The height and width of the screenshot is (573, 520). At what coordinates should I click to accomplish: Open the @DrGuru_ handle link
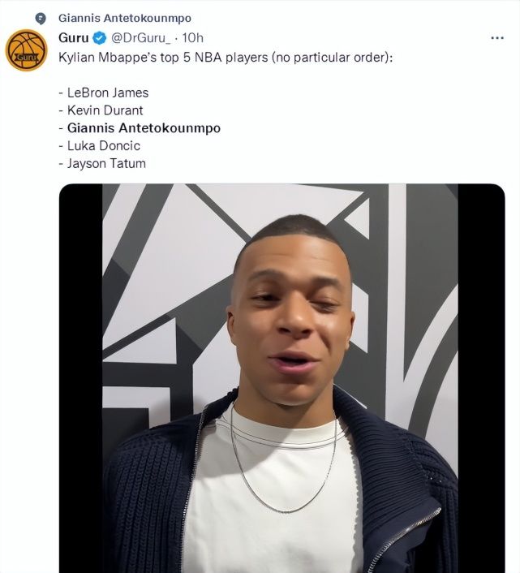143,38
